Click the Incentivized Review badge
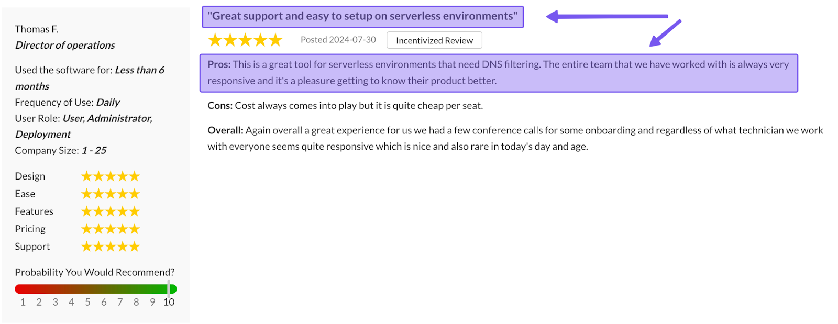838x324 pixels. tap(434, 40)
